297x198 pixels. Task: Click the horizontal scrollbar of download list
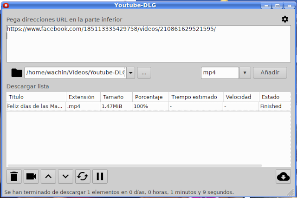[x=135, y=165]
